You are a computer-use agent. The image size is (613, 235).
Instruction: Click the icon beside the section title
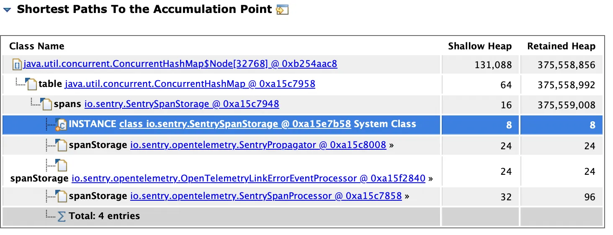tap(283, 10)
